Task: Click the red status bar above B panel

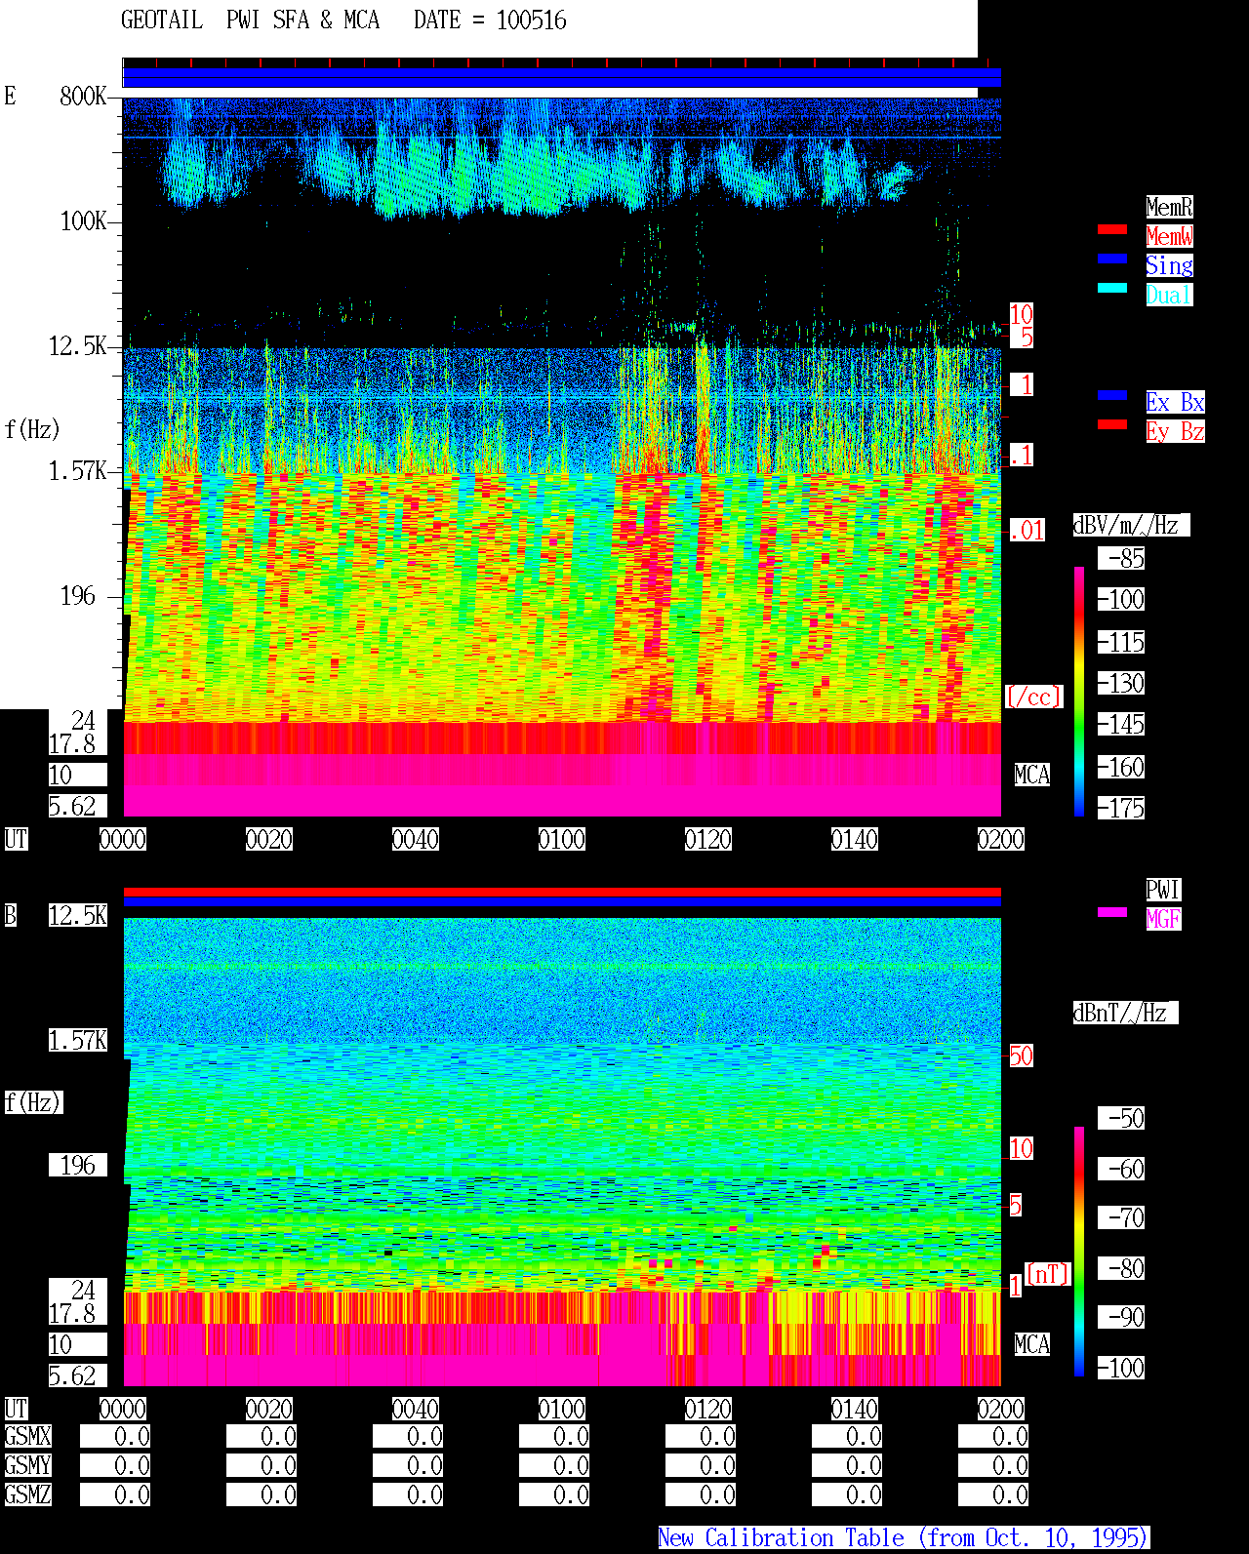Action: pos(562,892)
